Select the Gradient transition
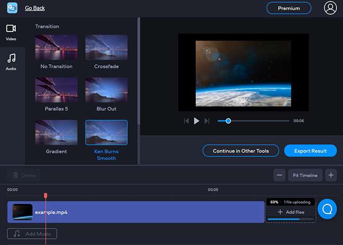This screenshot has height=245, width=343. point(56,132)
